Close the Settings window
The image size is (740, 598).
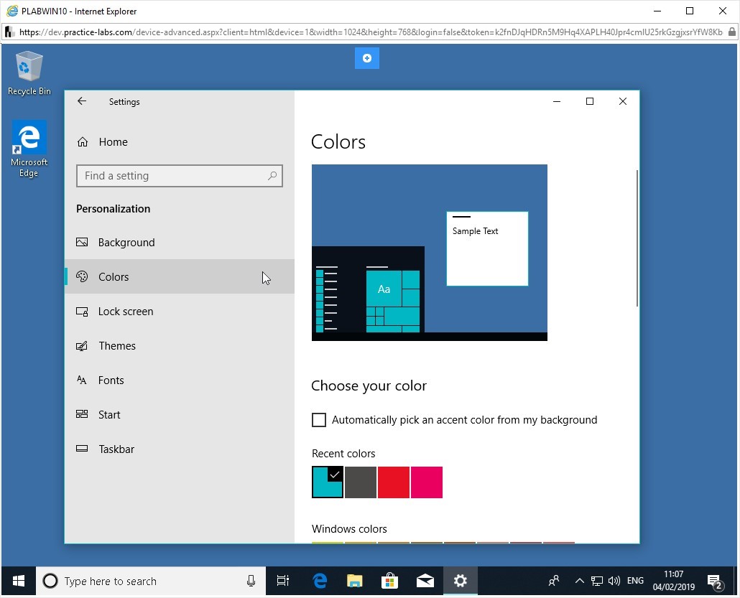pos(622,101)
